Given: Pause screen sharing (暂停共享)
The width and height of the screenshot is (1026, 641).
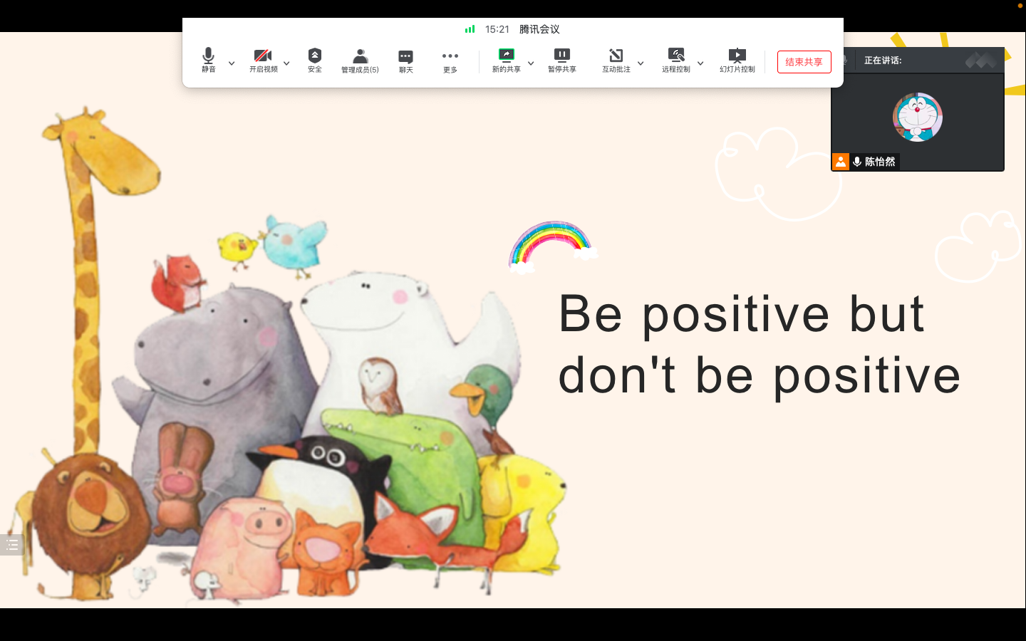Looking at the screenshot, I should click(x=561, y=60).
